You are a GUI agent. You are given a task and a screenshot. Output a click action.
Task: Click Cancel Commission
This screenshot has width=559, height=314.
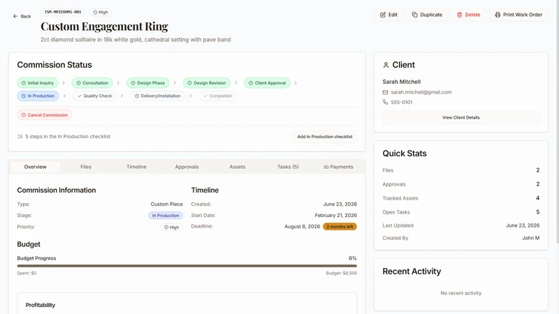[x=45, y=115]
